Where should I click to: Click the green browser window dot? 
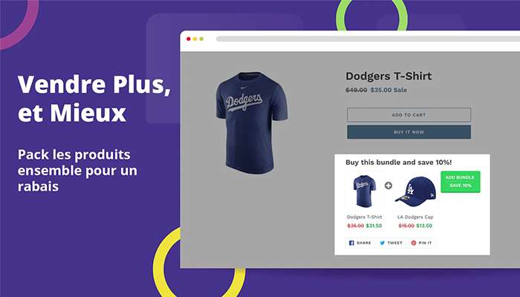(x=201, y=39)
